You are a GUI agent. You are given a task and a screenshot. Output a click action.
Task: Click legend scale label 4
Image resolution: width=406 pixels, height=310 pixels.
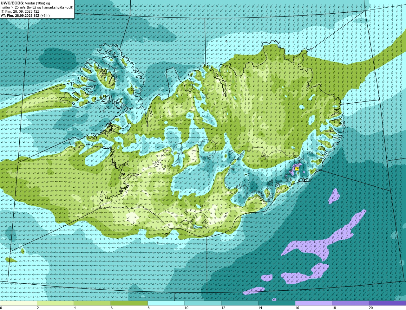tap(75, 308)
